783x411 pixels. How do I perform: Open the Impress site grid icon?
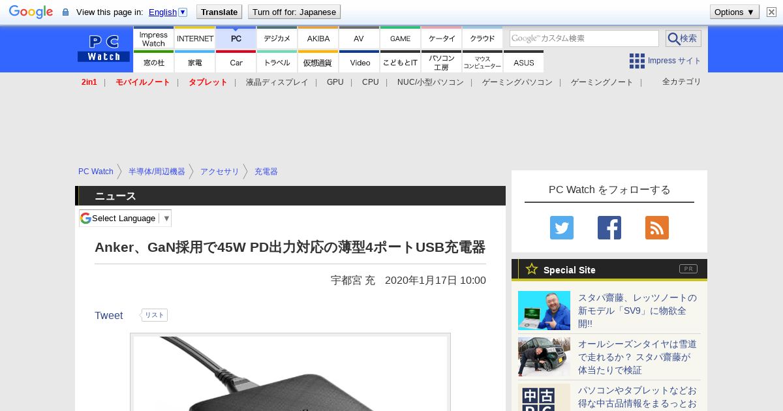click(x=637, y=61)
